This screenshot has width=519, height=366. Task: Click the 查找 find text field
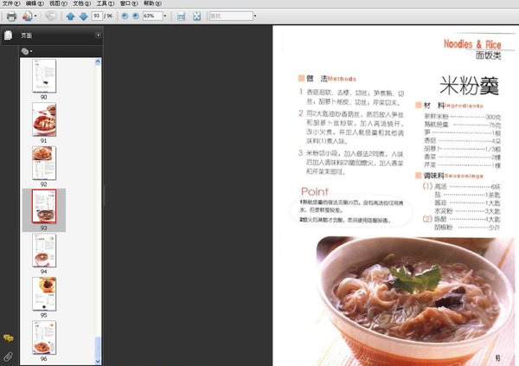pyautogui.click(x=231, y=16)
